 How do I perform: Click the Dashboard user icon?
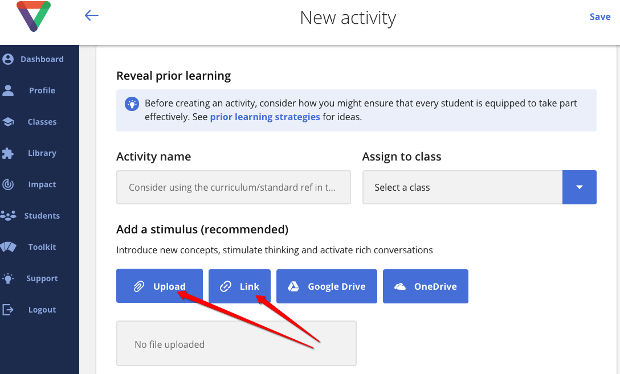[x=8, y=59]
